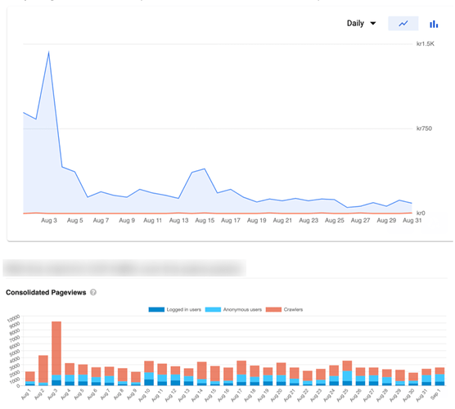
Task: Toggle Crawlers legend swatch
Action: [x=273, y=309]
